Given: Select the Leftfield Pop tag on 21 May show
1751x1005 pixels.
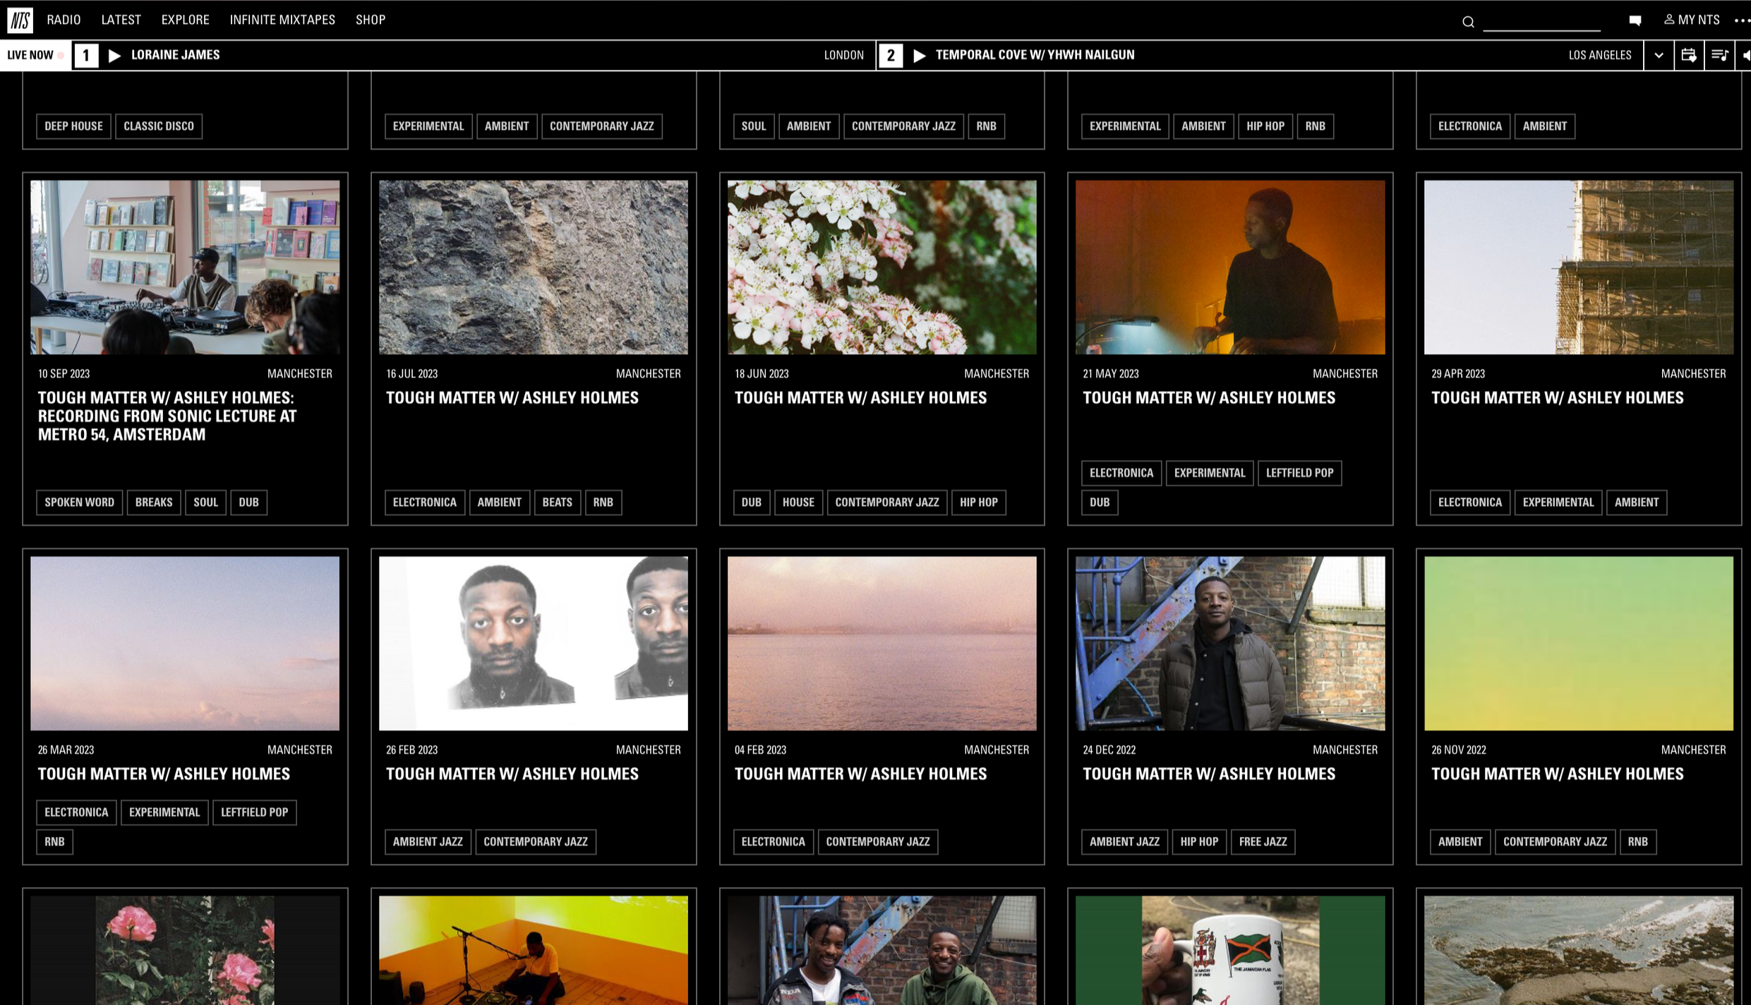Looking at the screenshot, I should coord(1299,473).
